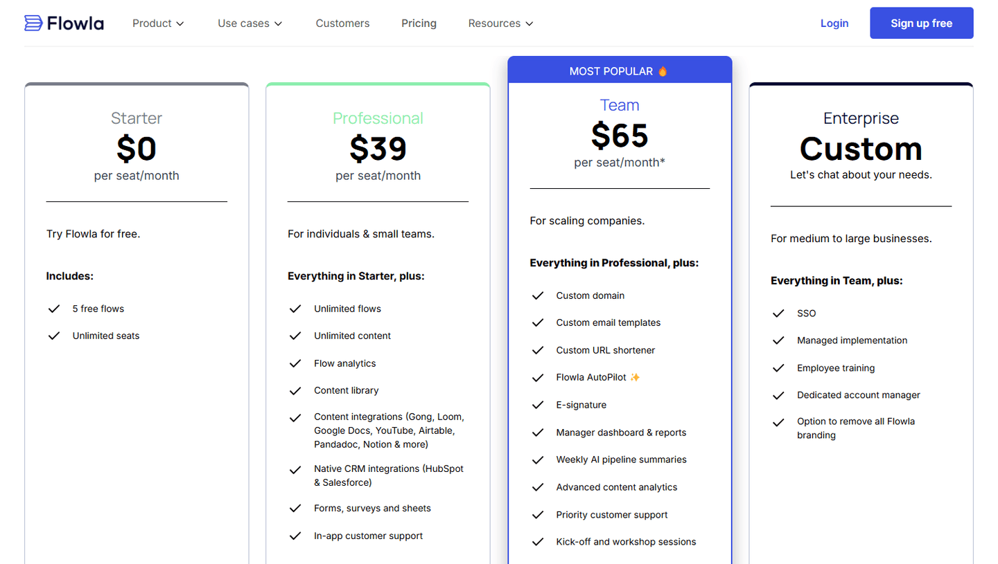Click the "Kick-off and workshop sessions" feature text
The height and width of the screenshot is (564, 998).
tap(626, 542)
